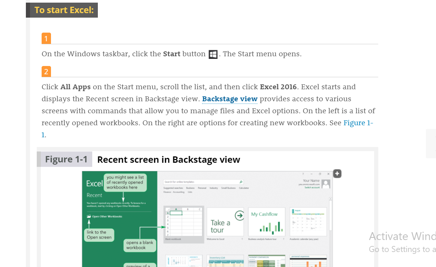The image size is (436, 267).
Task: Click the Search for online templates box
Action: (x=203, y=182)
